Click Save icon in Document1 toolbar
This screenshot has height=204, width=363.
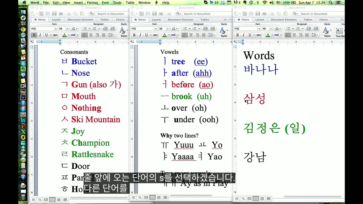click(54, 14)
